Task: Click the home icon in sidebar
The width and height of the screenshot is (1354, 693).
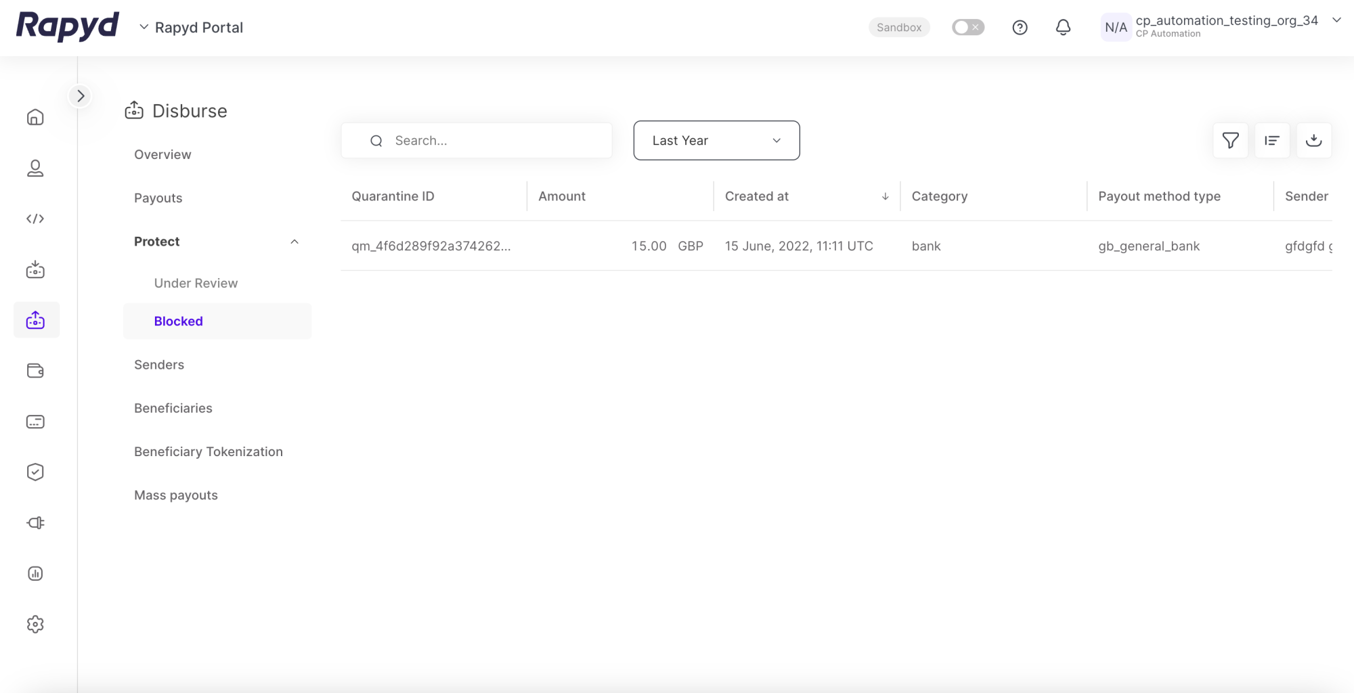Action: click(x=35, y=117)
